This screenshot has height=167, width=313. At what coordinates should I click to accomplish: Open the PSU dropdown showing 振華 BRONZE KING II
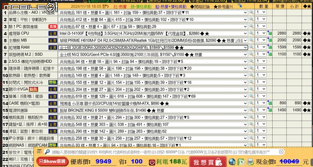point(153,110)
